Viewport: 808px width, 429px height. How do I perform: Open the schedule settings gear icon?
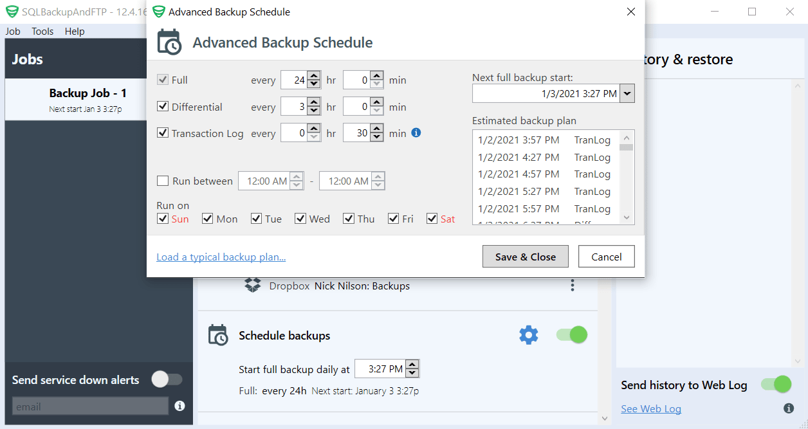click(528, 334)
